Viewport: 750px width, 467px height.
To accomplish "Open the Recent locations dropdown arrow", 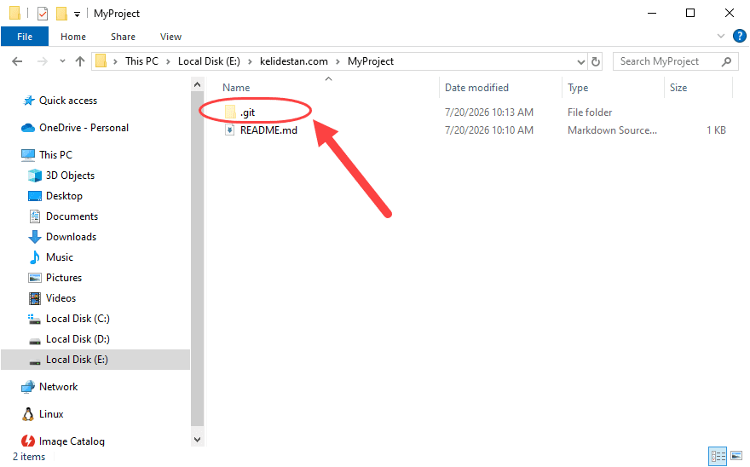I will click(62, 61).
